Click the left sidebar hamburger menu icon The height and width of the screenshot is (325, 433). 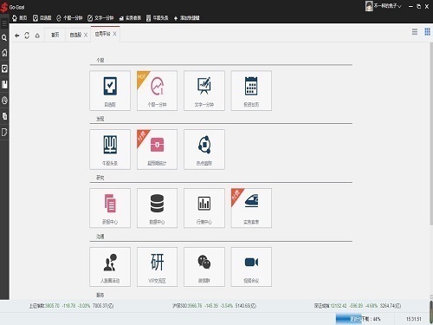(x=4, y=23)
